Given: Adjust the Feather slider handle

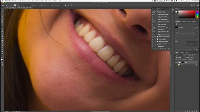Looking at the screenshot, I should 176,39.
